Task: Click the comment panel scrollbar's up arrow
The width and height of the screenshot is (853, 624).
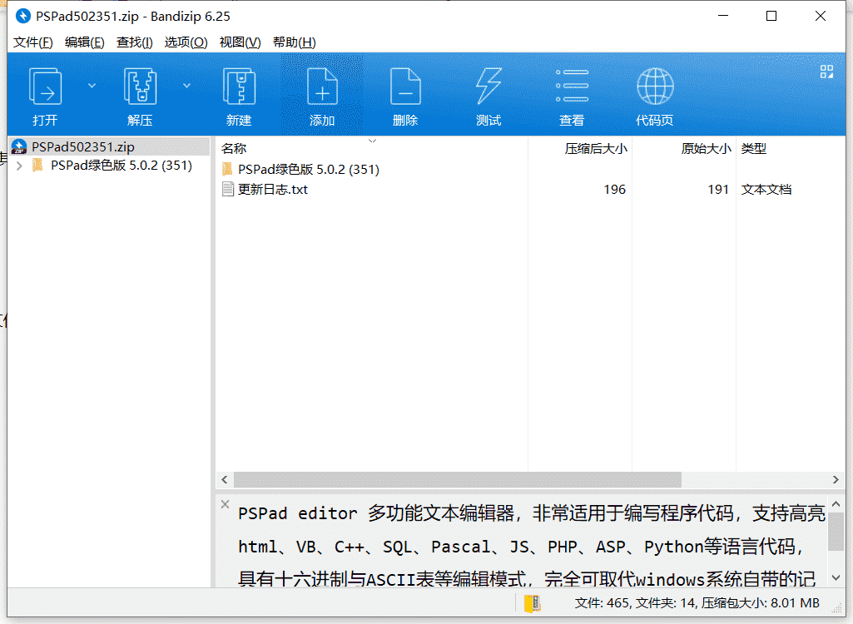Action: [x=836, y=504]
